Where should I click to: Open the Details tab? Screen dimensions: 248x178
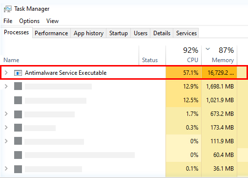tap(162, 33)
